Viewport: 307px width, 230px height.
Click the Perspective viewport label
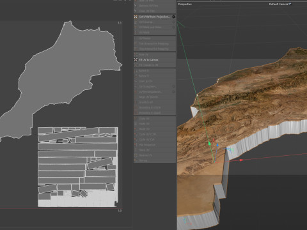coord(185,4)
